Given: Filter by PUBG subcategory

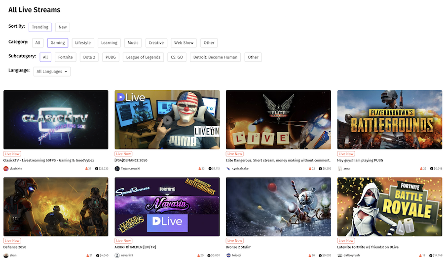Looking at the screenshot, I should pos(111,57).
